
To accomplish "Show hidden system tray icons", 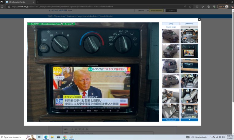I will [210, 137].
